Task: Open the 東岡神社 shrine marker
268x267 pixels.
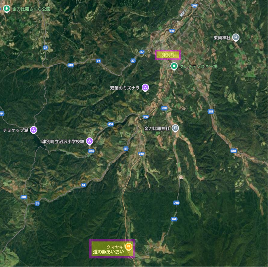Action: tap(236, 37)
